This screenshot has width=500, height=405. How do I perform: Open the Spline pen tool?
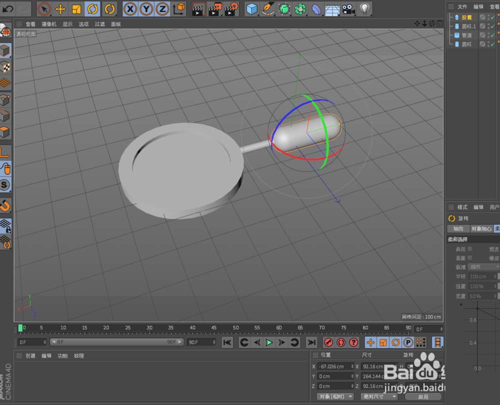click(x=268, y=9)
